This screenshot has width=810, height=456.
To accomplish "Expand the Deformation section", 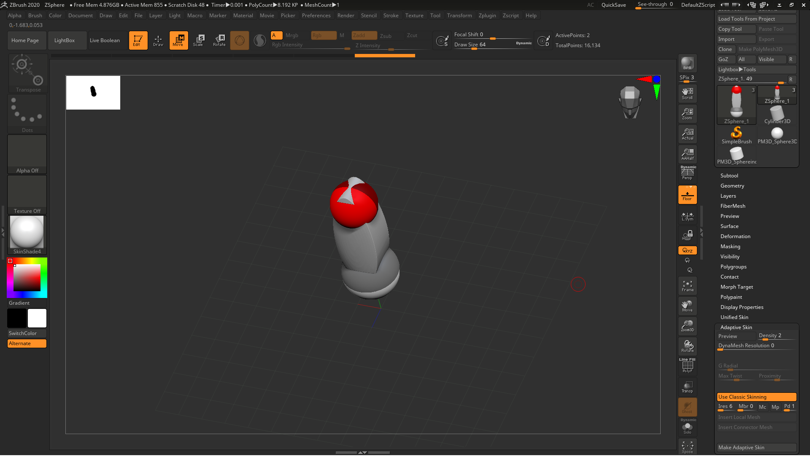I will tap(735, 236).
